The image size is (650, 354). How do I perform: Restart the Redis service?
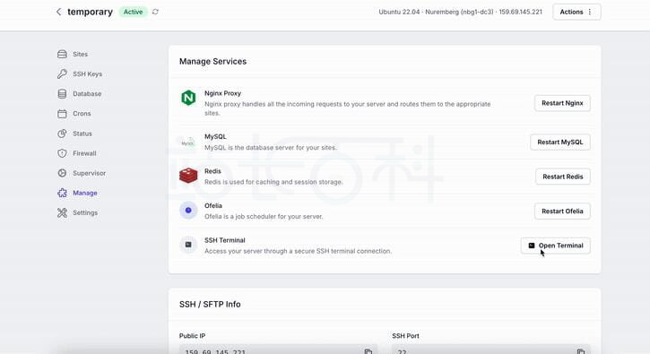(x=562, y=177)
